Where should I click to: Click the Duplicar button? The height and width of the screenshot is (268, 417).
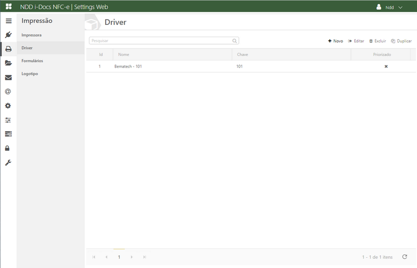(x=401, y=41)
